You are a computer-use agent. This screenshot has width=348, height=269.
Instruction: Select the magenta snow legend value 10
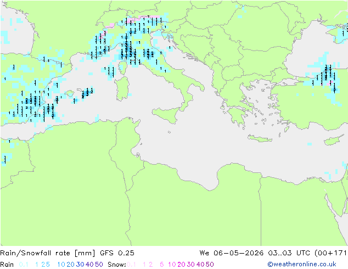172,265
